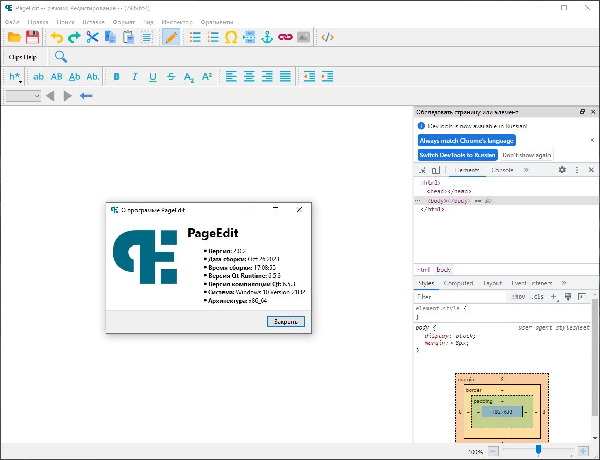This screenshot has width=600, height=460.
Task: Insert a hyperlink with chain icon
Action: tap(285, 37)
